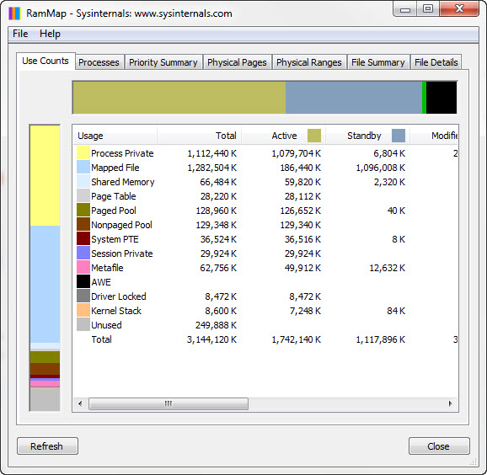Open the Physical Pages tab
Viewport: 487px width, 475px height.
[237, 62]
